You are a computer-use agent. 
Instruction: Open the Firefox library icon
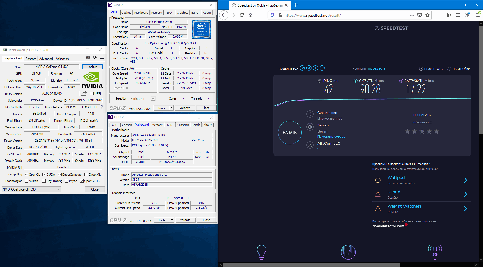point(449,15)
